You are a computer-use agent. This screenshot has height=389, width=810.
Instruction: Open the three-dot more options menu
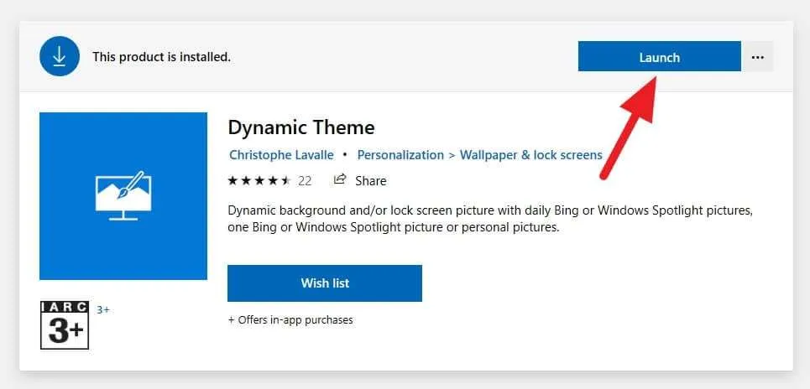(757, 57)
